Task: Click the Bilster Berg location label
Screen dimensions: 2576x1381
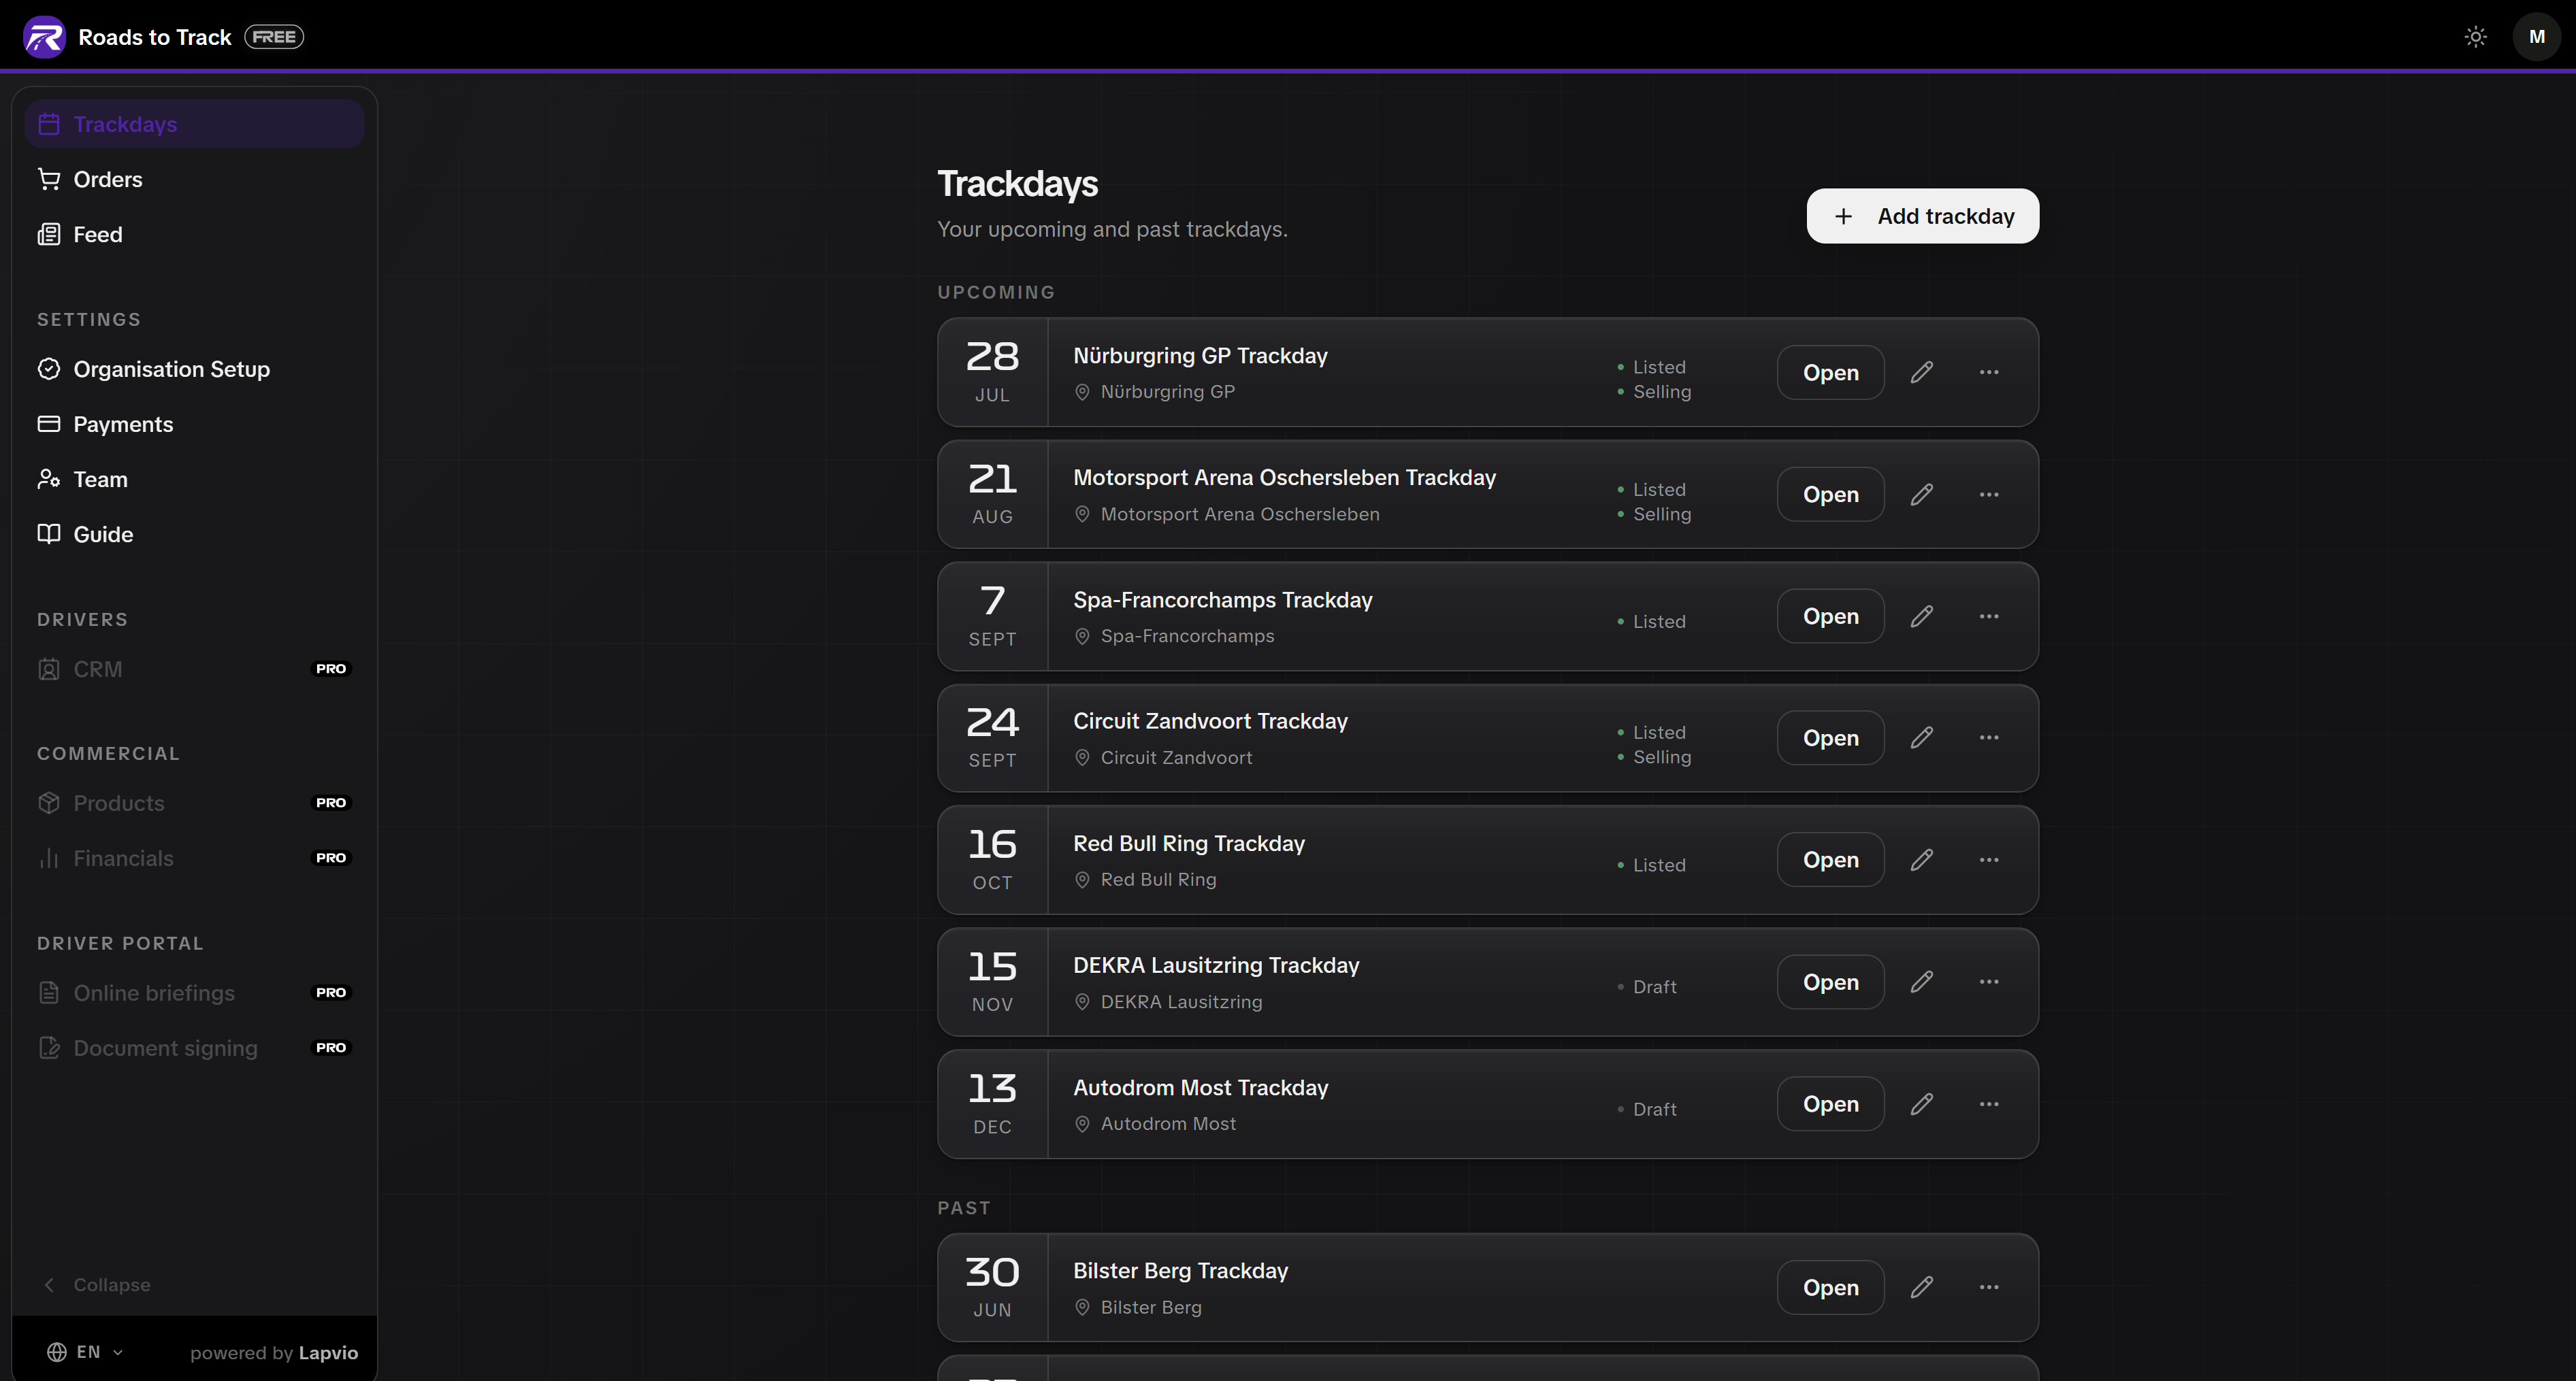Action: (x=1151, y=1307)
